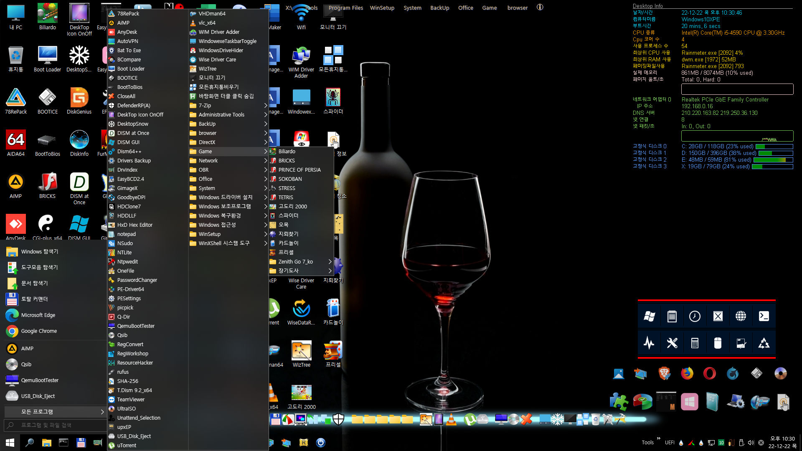The width and height of the screenshot is (802, 451).
Task: Expand the 장기도사 folder submenu
Action: 301,271
